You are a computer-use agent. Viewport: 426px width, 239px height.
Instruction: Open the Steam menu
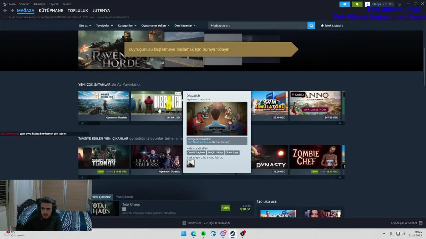point(9,4)
